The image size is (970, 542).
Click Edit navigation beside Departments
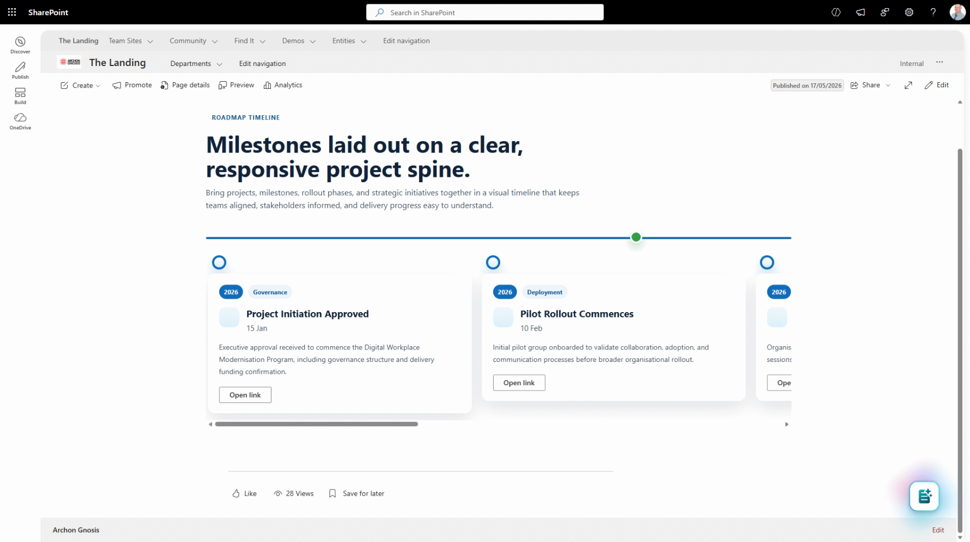pos(262,64)
